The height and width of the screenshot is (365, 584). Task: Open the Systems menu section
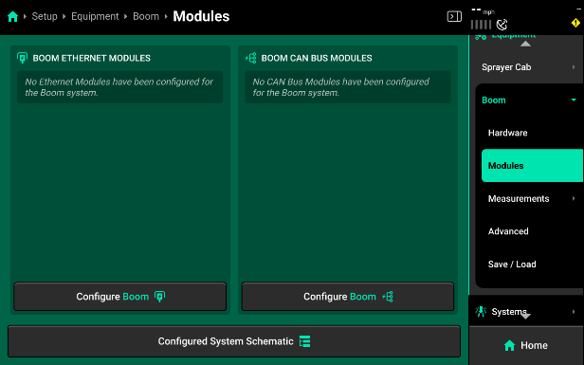[526, 311]
